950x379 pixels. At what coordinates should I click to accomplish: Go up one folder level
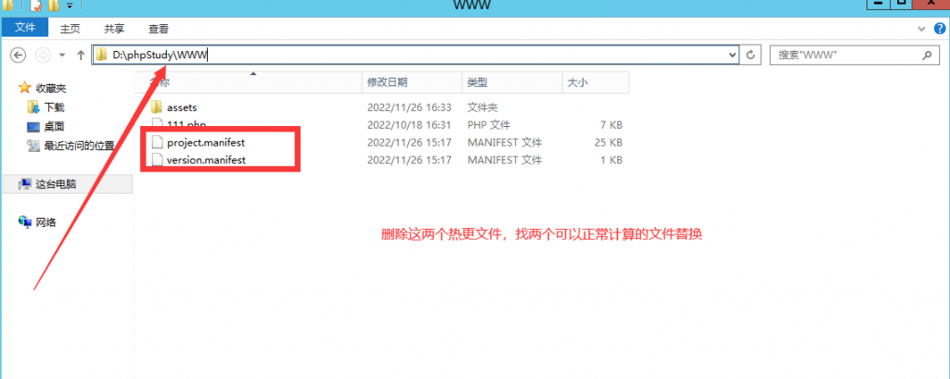tap(81, 55)
